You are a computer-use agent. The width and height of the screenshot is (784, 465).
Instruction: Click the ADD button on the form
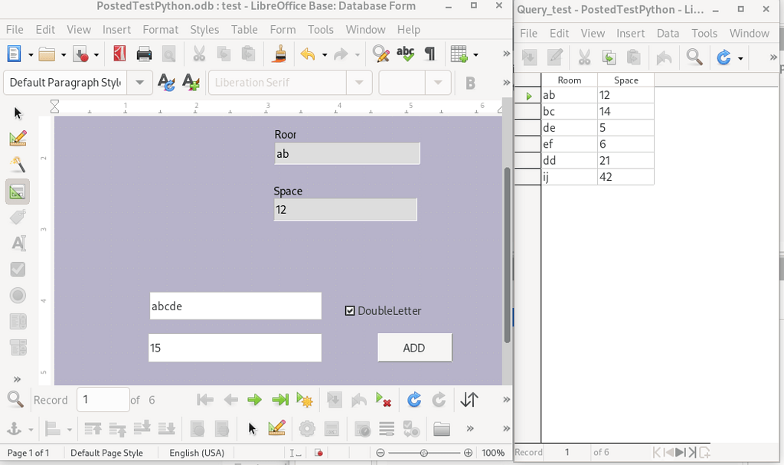tap(414, 347)
